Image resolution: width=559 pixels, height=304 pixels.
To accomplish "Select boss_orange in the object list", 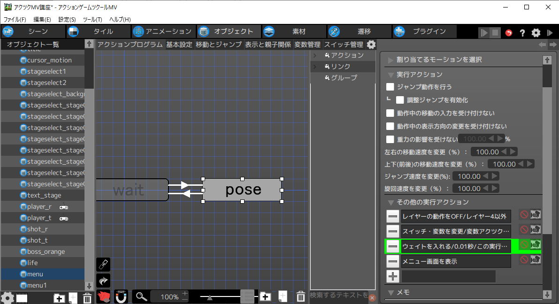I will pos(46,251).
